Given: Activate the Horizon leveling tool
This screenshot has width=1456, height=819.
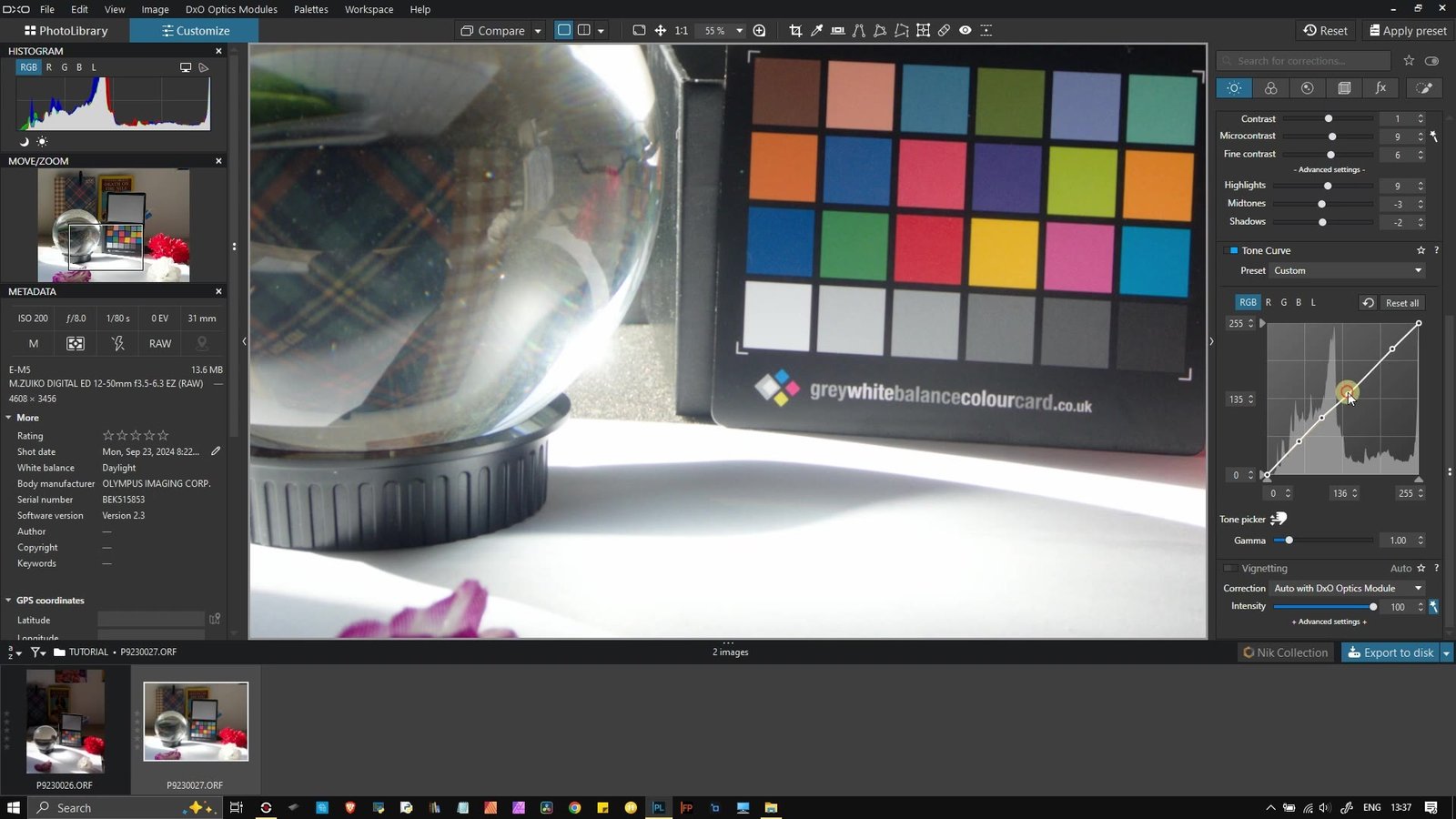Looking at the screenshot, I should tap(837, 30).
